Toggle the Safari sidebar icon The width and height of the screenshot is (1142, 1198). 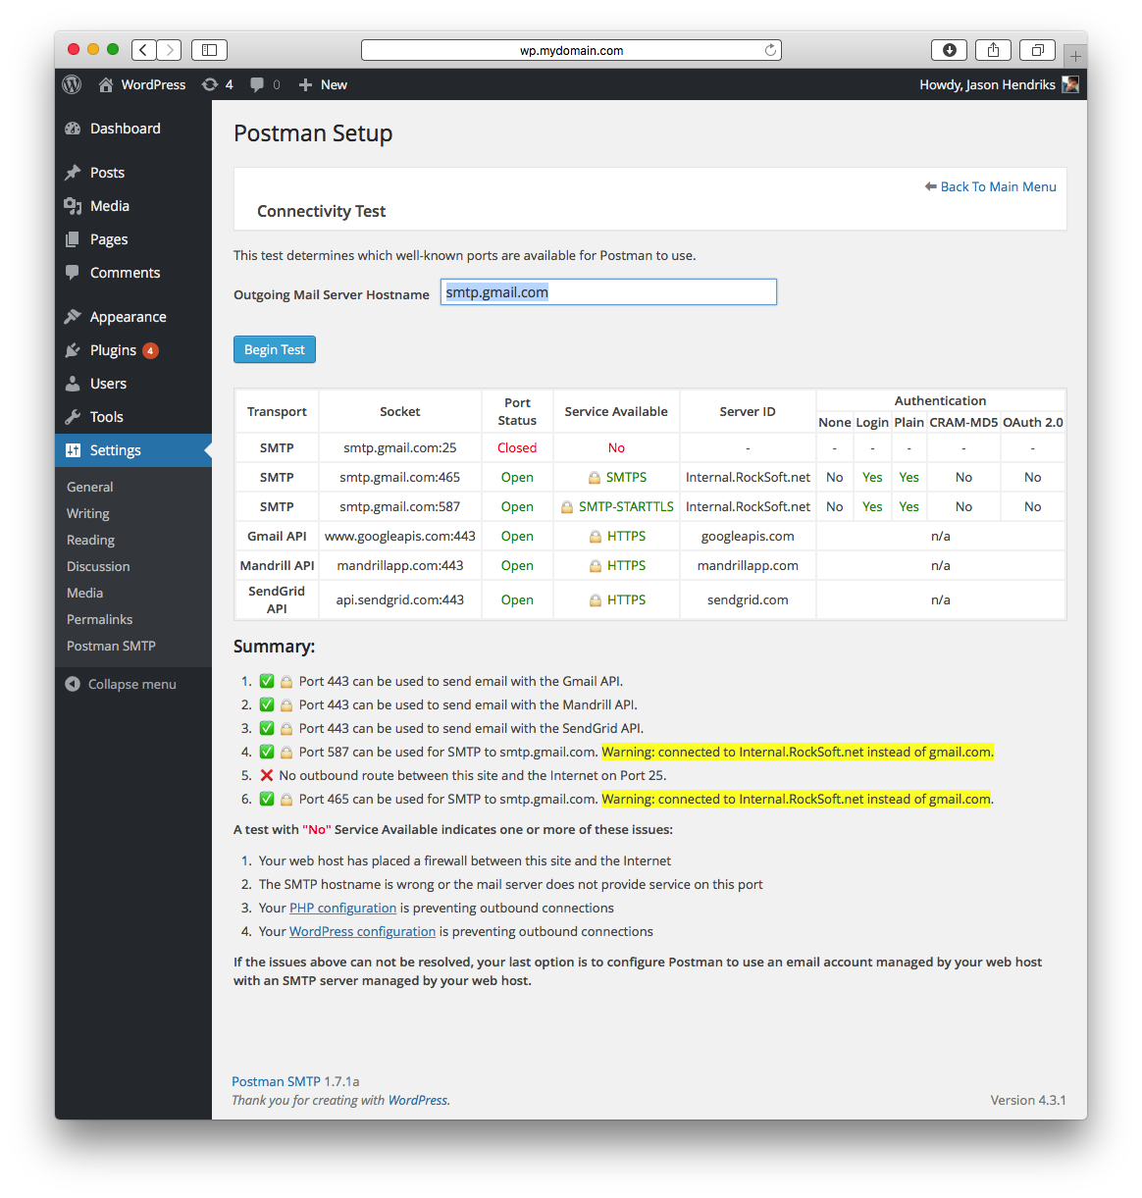[x=209, y=50]
